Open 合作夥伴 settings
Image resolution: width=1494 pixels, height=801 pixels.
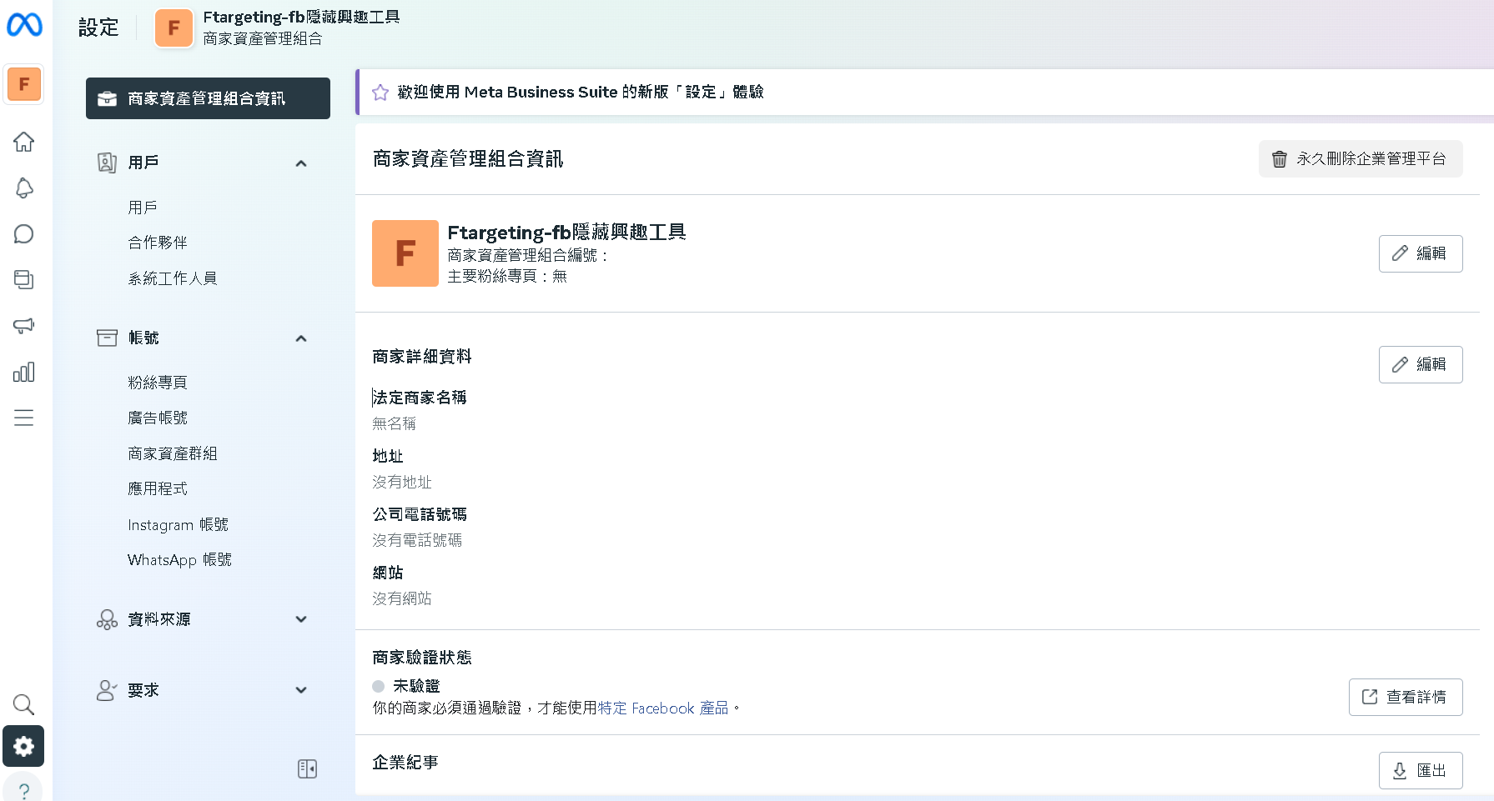(x=158, y=243)
